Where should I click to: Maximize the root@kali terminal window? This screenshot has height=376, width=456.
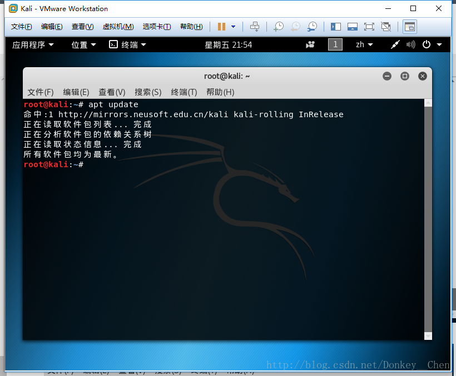(x=404, y=76)
